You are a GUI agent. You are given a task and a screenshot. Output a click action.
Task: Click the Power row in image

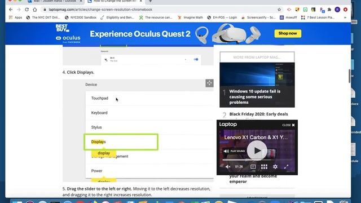(149, 171)
